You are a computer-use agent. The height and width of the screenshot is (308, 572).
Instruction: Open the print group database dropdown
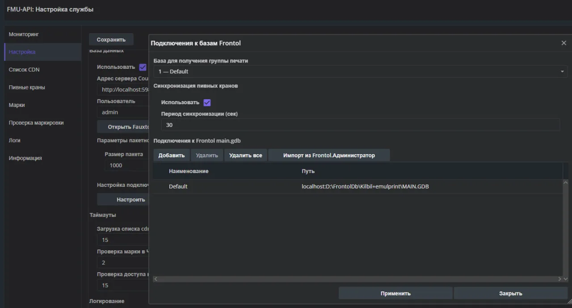[x=360, y=72]
